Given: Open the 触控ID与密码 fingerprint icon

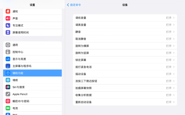Looking at the screenshot, I should [x=8, y=101].
